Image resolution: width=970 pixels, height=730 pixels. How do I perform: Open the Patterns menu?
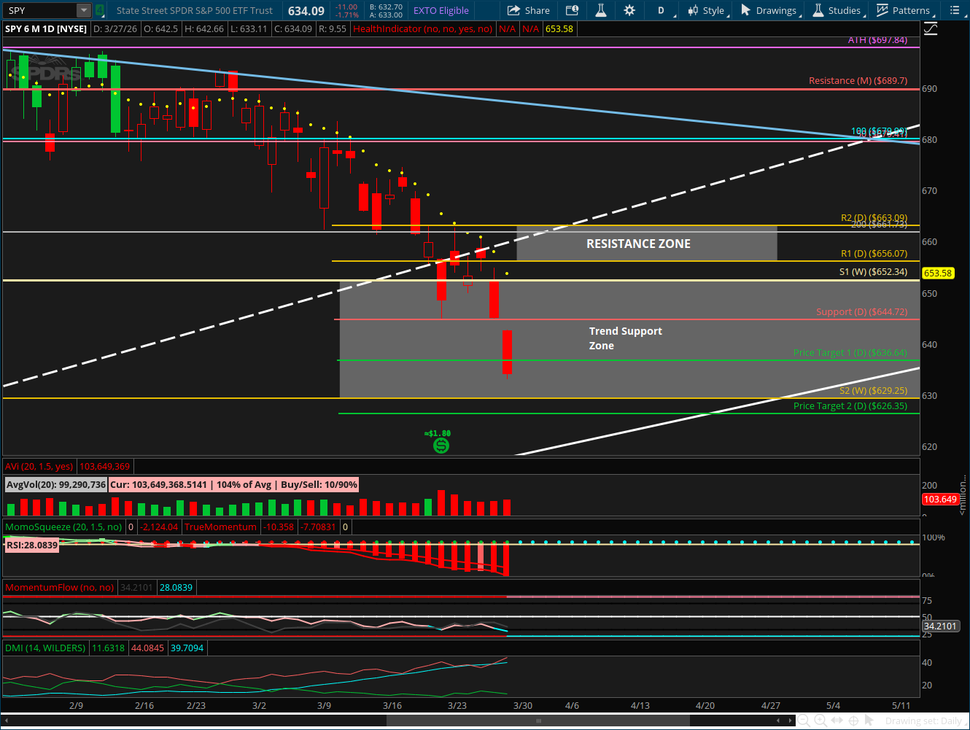coord(904,10)
